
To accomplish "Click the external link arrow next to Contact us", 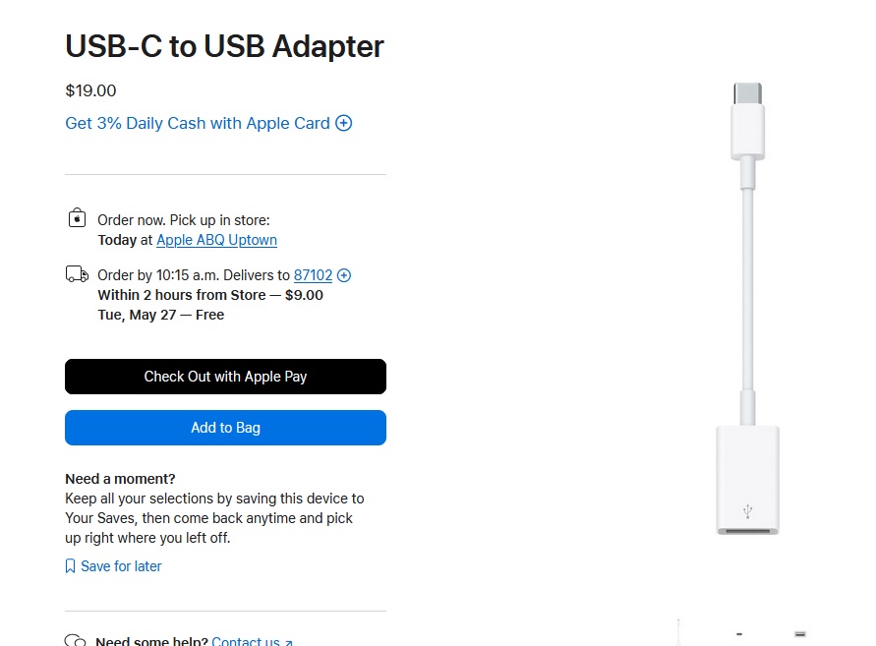I will 287,639.
